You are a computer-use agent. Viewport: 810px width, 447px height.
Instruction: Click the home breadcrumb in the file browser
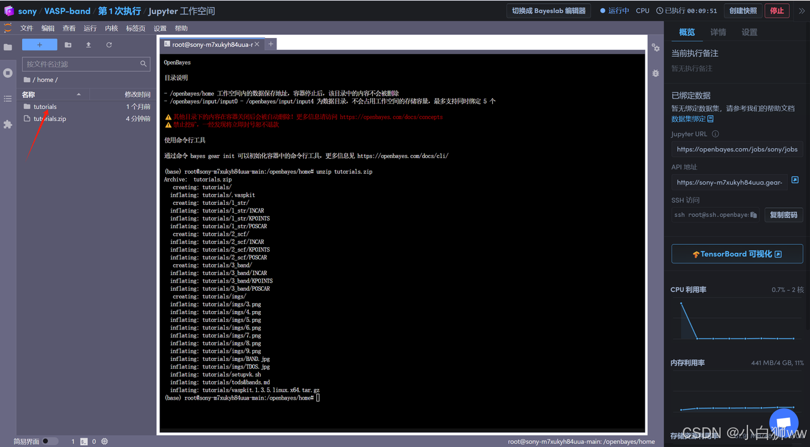tap(45, 80)
